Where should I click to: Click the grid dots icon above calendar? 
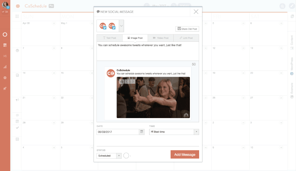pyautogui.click(x=17, y=16)
